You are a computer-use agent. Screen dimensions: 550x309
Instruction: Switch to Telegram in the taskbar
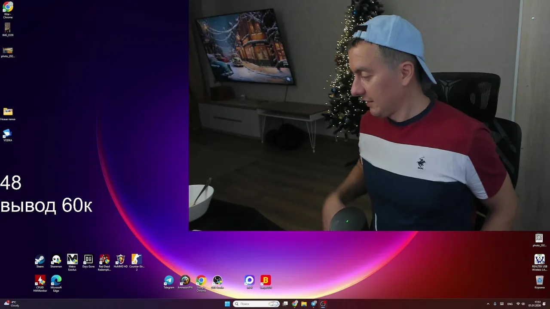pyautogui.click(x=314, y=304)
